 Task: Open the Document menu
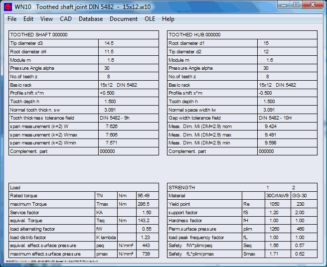124,19
